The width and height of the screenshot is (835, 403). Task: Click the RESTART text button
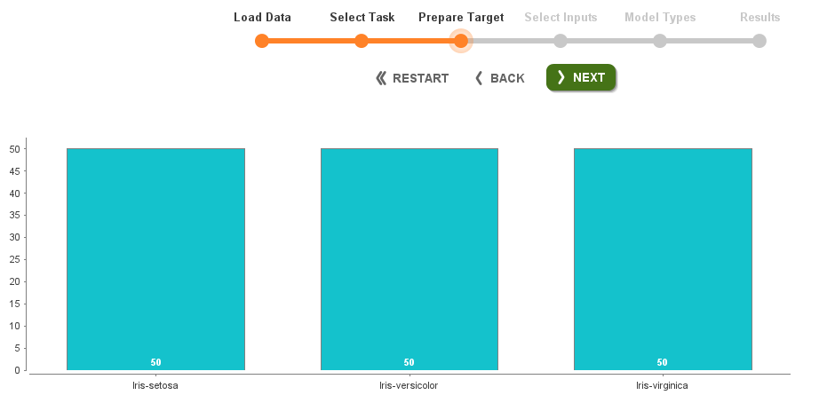tap(420, 78)
